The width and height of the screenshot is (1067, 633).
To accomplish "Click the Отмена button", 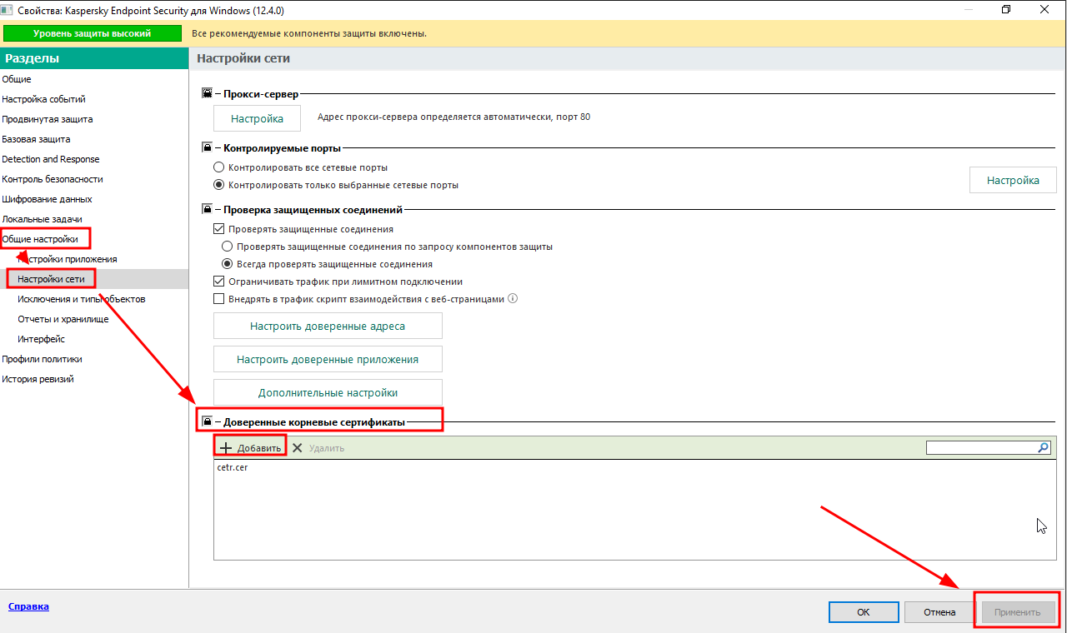I will (x=939, y=612).
